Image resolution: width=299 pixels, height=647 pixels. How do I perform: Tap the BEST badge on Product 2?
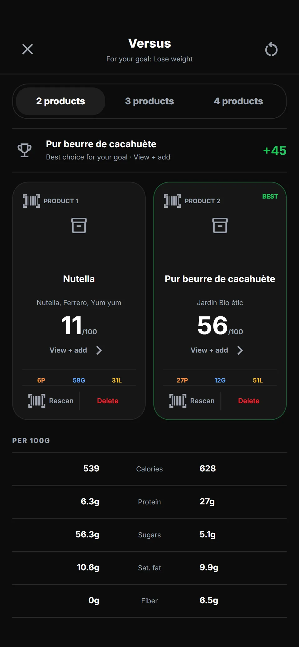[270, 196]
